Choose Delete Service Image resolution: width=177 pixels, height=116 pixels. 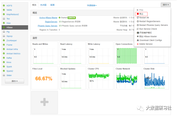[145, 44]
